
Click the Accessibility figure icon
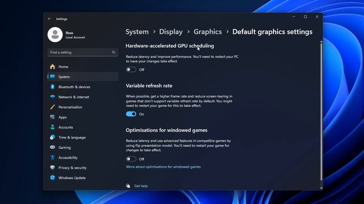52,158
